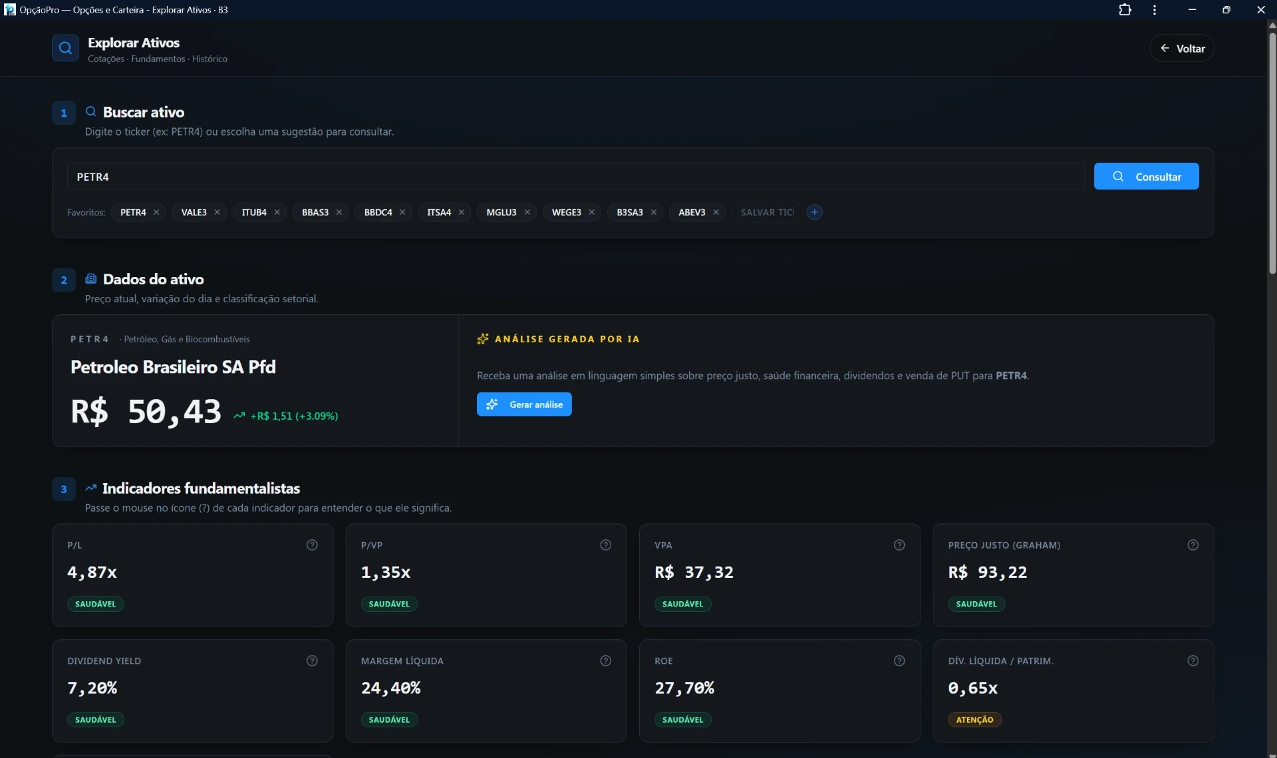Click the P/L value 4,87x
The width and height of the screenshot is (1277, 758).
(x=92, y=573)
